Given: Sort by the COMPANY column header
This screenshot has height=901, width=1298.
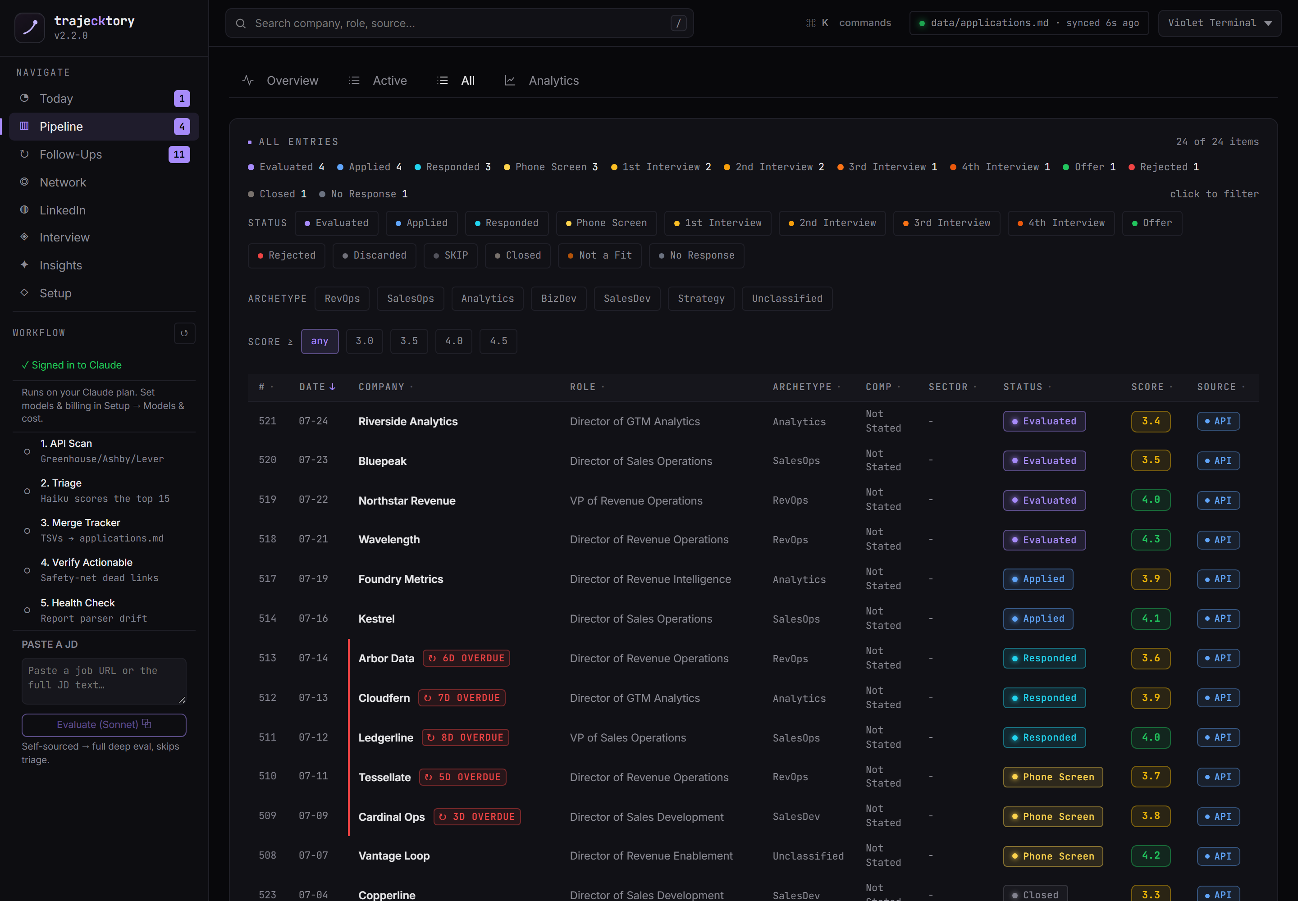Looking at the screenshot, I should pyautogui.click(x=386, y=387).
